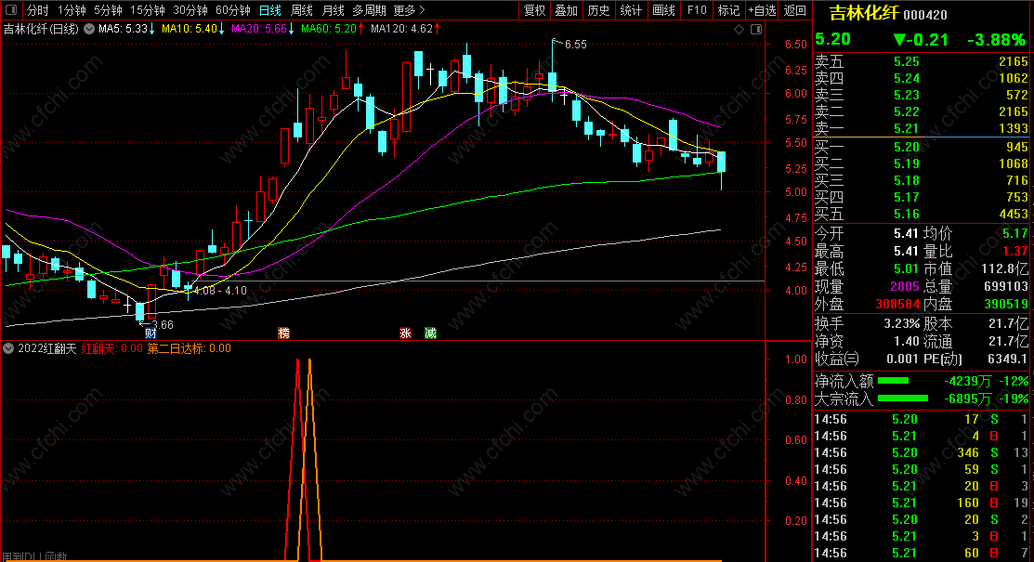Viewport: 1034px width, 562px height.
Task: Open the 标记 marker tool
Action: click(728, 10)
